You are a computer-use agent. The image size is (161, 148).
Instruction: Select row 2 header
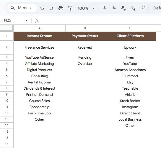click(x=7, y=47)
